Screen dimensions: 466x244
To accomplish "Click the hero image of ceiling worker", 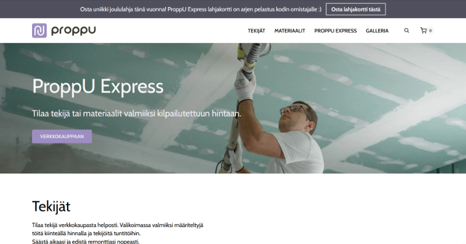I will pyautogui.click(x=233, y=108).
